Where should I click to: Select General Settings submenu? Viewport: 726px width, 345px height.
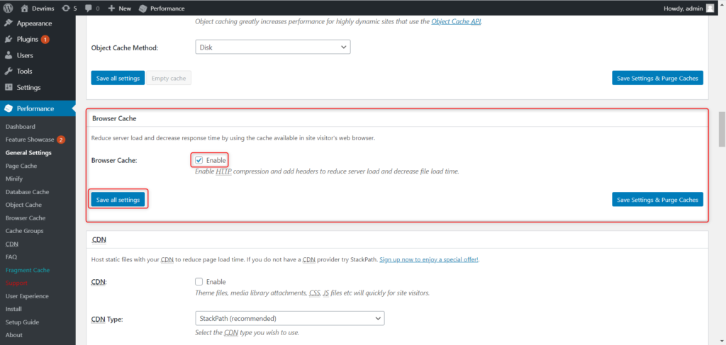click(28, 152)
